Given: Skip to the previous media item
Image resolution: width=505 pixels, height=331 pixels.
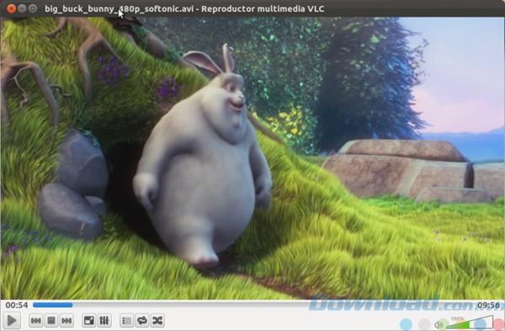Looking at the screenshot, I should (x=35, y=320).
